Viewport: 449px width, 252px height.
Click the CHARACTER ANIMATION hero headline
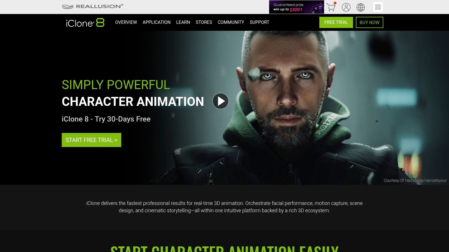(x=133, y=101)
